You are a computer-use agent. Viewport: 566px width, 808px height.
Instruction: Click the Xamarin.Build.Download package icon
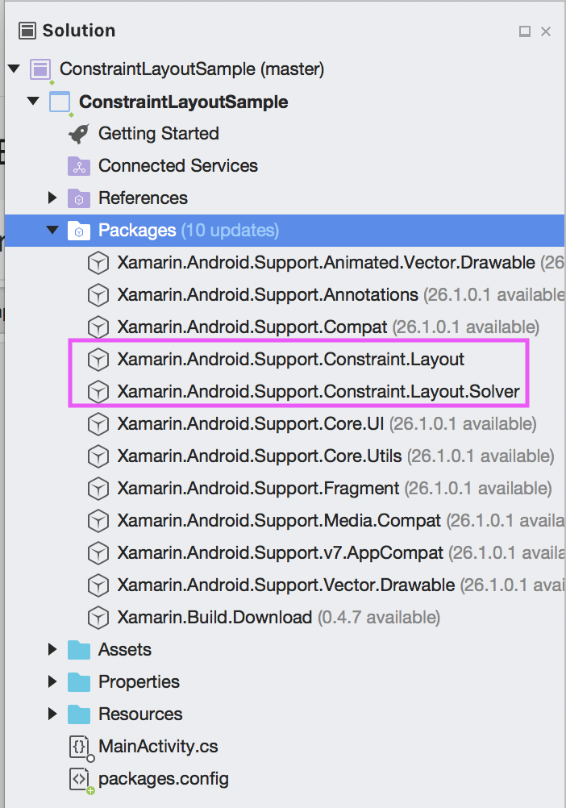tap(98, 617)
